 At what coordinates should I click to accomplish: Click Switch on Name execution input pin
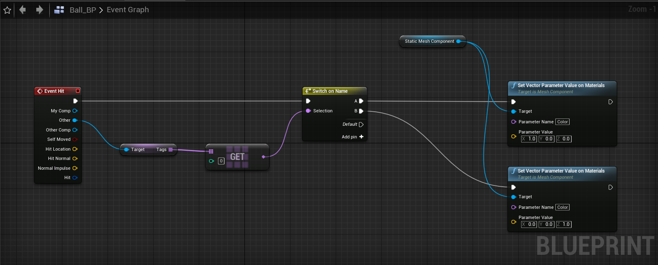pyautogui.click(x=308, y=101)
